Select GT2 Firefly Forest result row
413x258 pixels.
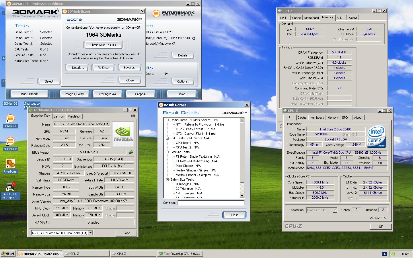[x=195, y=129]
